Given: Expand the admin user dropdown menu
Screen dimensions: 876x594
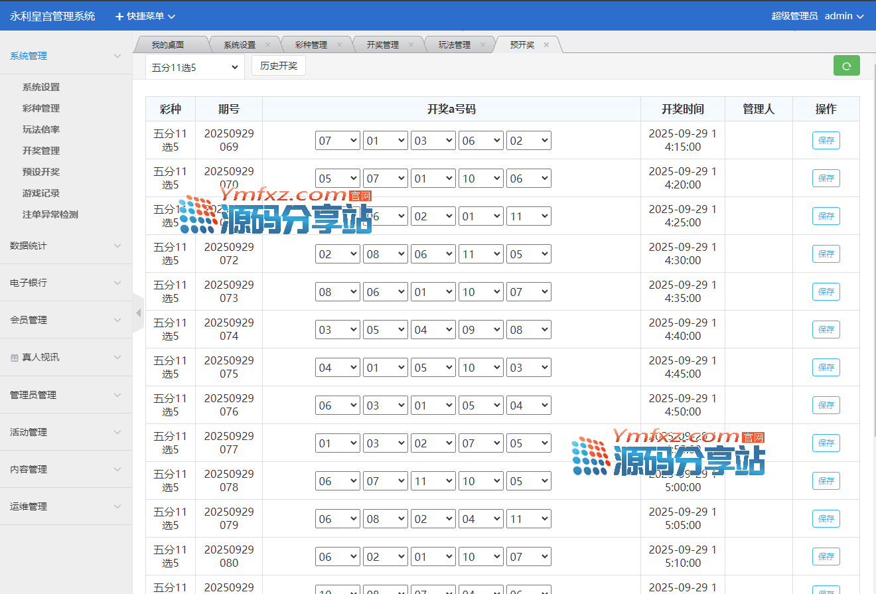Looking at the screenshot, I should pos(844,16).
